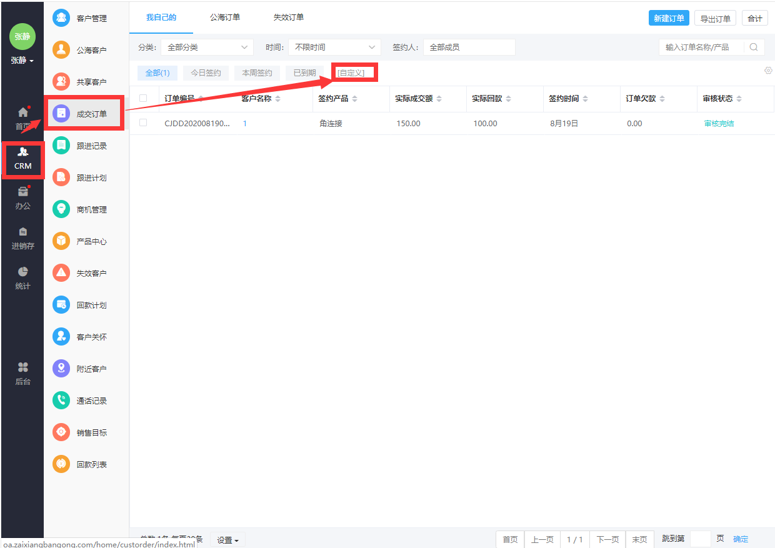
Task: Open 统计 module in main navigation
Action: 22,278
